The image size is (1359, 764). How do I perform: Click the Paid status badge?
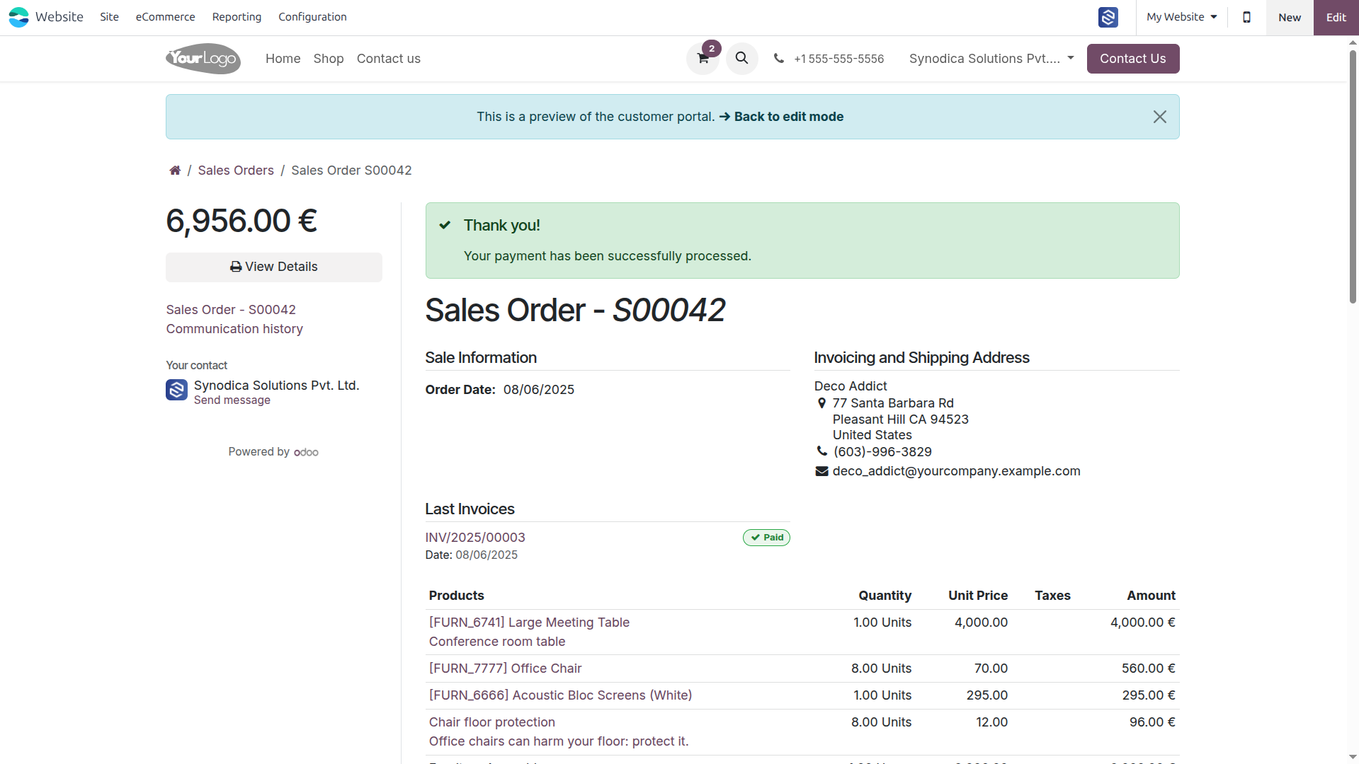click(x=766, y=538)
